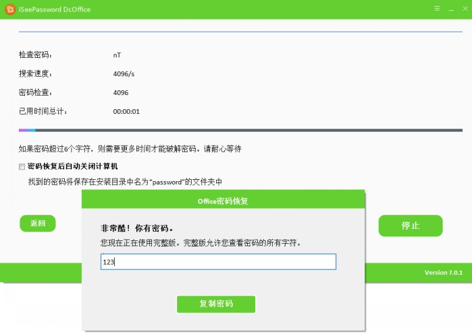
Task: Click the 已用时间总计 label
Action: [43, 111]
